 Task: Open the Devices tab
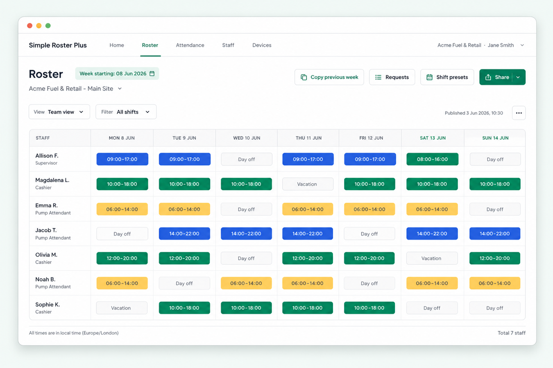262,45
